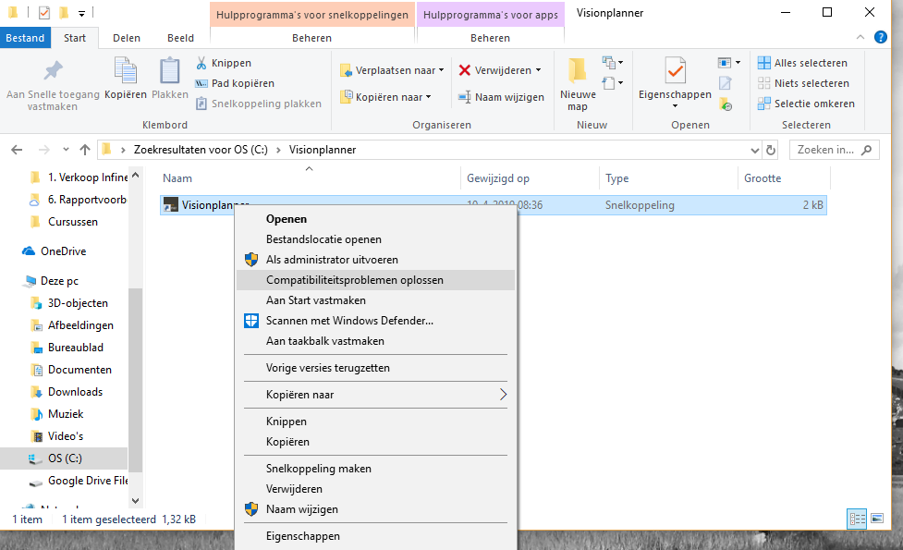
Task: Expand the context menu Kopiëren naar submenu
Action: [375, 395]
